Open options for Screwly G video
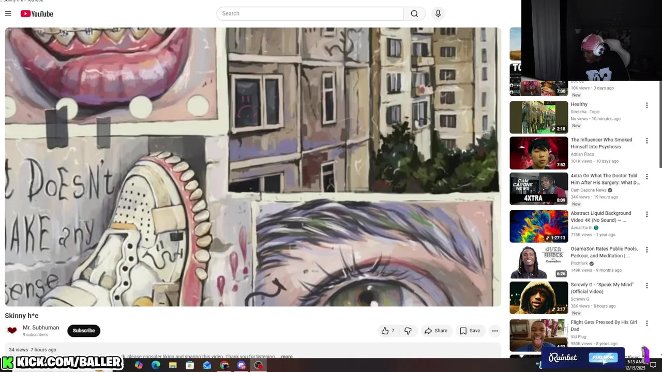This screenshot has height=372, width=662. pyautogui.click(x=646, y=286)
